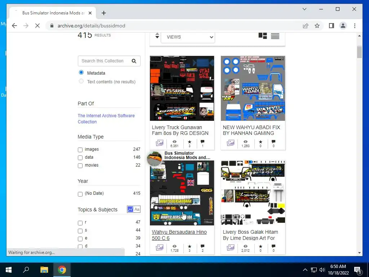Click image media icon on Wahyu Abadi card

[x=231, y=143]
